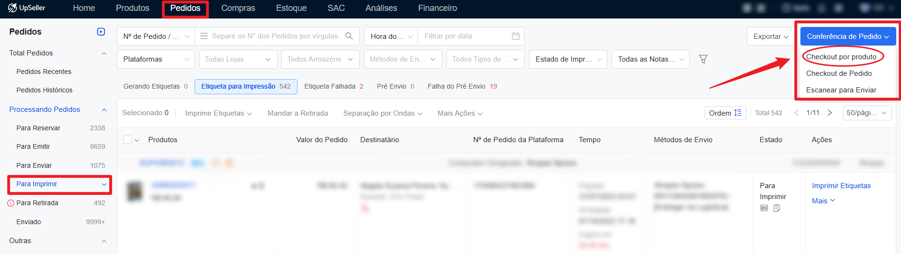Collapse the Processando Pedidos section
The width and height of the screenshot is (901, 254).
(104, 110)
